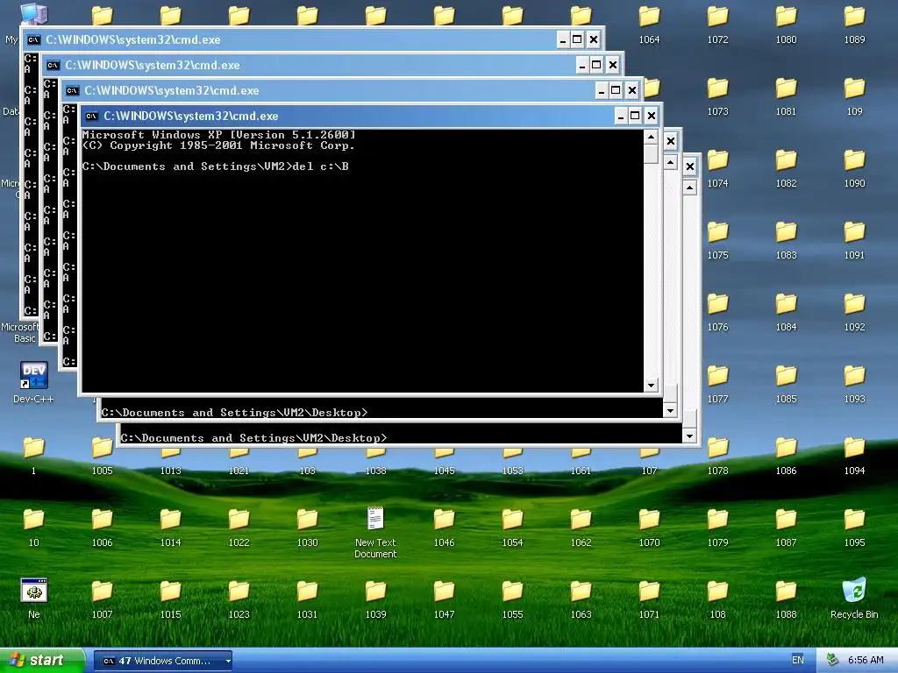Open the Dev-C++ desktop shortcut

point(34,382)
